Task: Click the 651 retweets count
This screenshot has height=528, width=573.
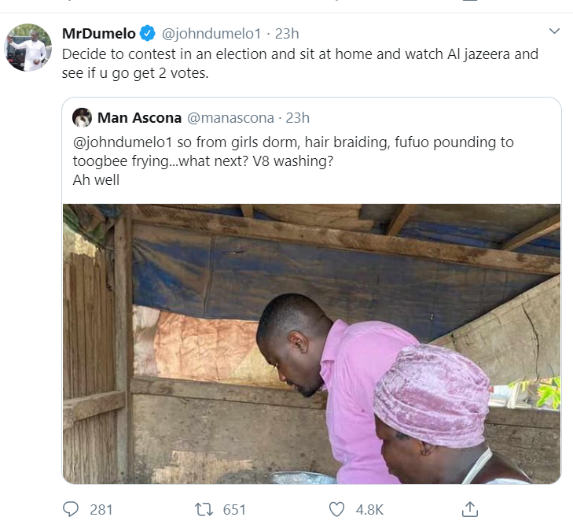Action: (234, 509)
